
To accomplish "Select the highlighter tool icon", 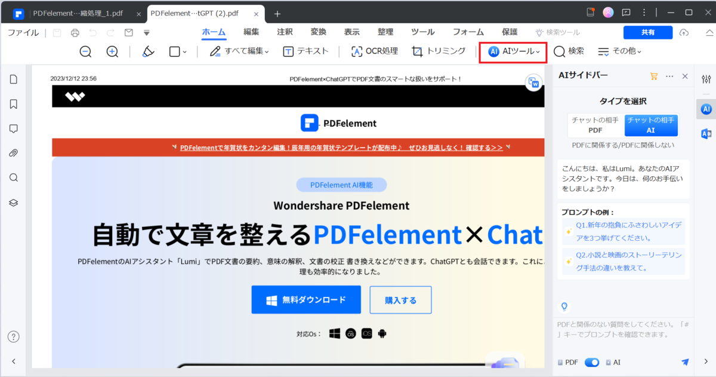I will point(149,51).
